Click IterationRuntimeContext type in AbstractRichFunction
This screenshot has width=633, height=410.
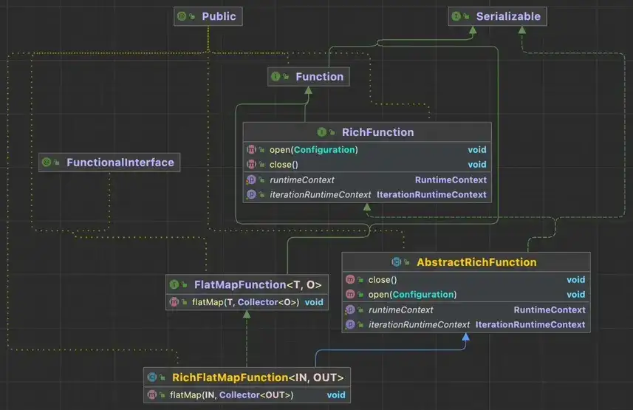tap(530, 325)
